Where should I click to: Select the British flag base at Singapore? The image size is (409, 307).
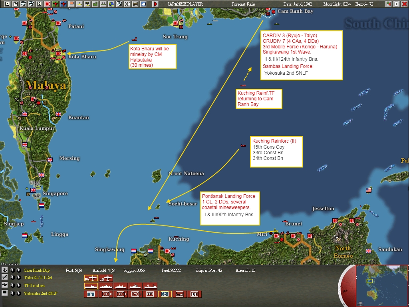(x=33, y=190)
